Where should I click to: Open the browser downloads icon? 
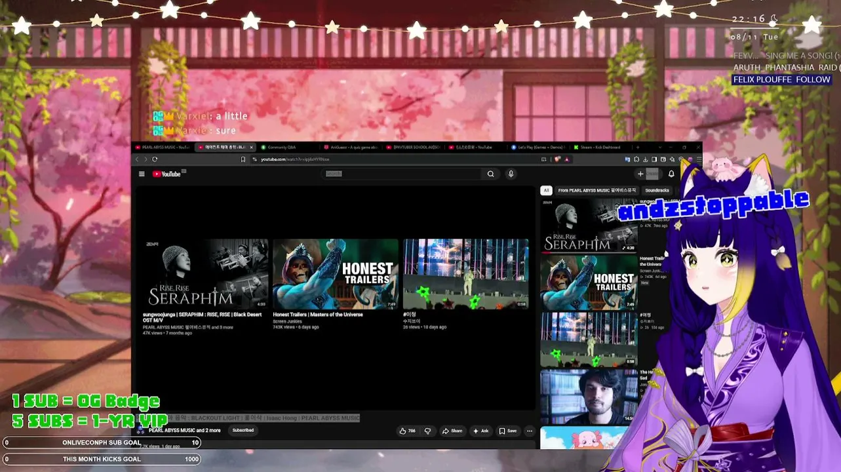pos(645,159)
